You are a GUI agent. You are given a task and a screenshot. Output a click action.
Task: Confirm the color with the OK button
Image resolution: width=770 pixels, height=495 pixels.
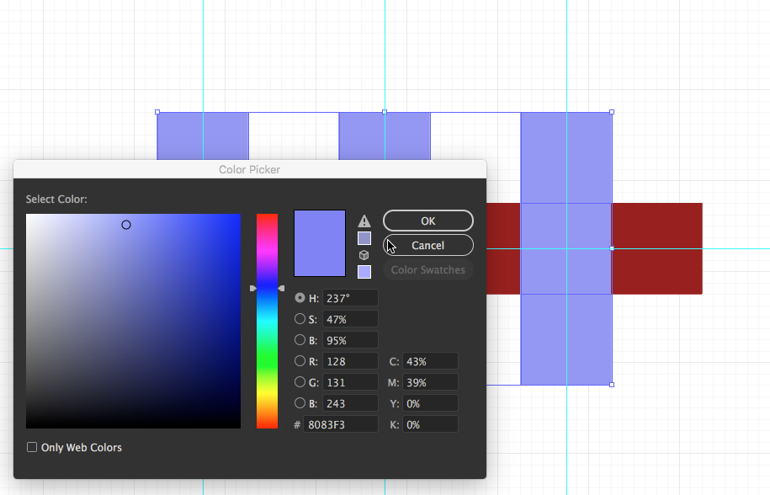click(427, 221)
